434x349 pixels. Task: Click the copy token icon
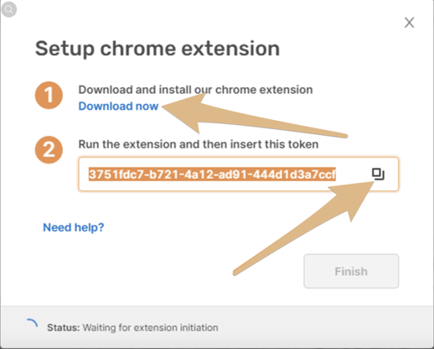click(378, 174)
